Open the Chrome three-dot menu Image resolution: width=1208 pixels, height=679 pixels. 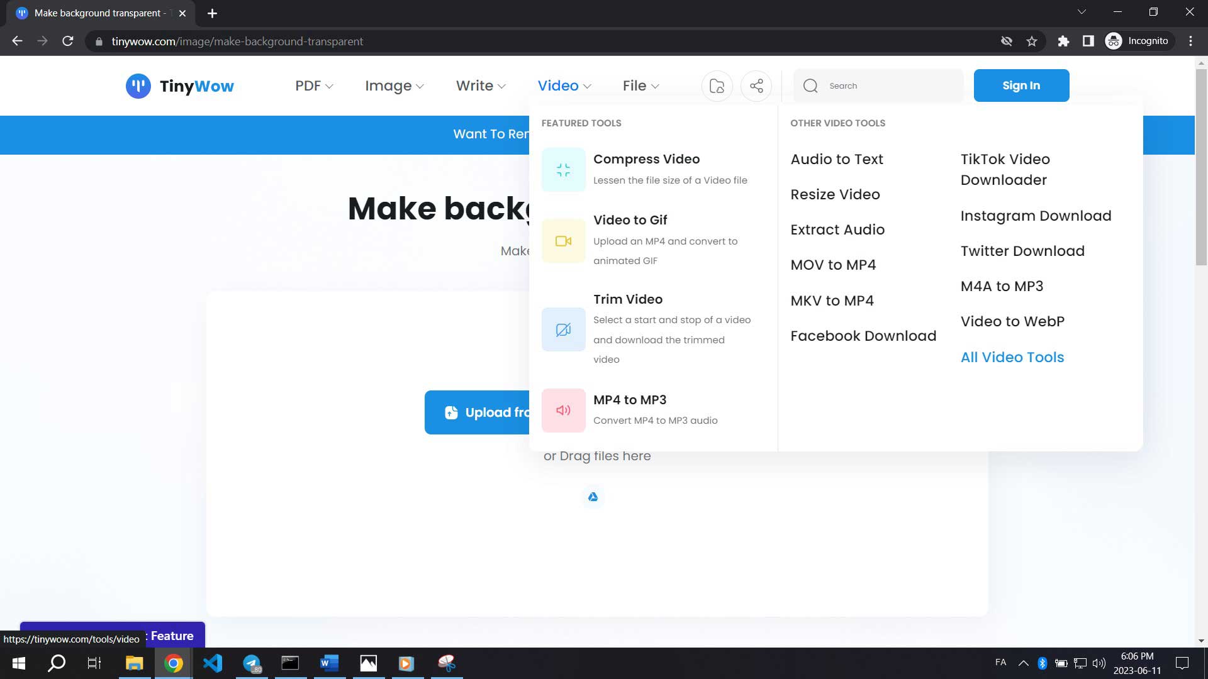point(1190,41)
